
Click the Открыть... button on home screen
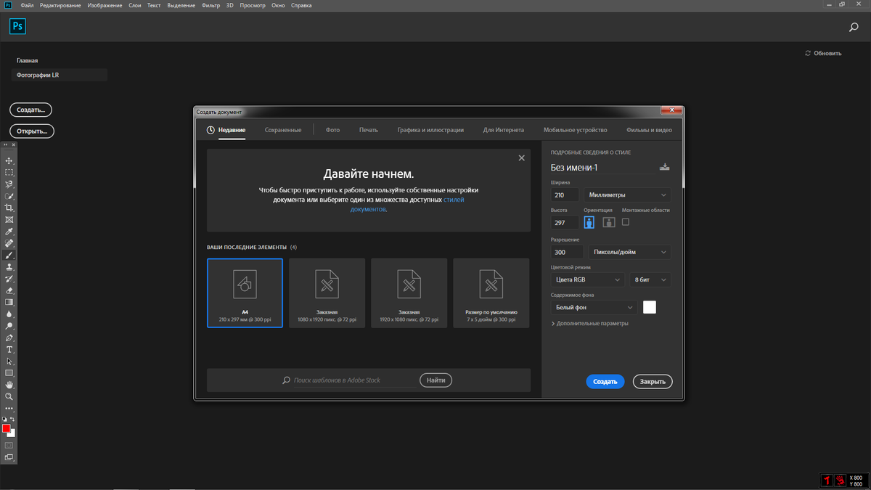[x=32, y=131]
